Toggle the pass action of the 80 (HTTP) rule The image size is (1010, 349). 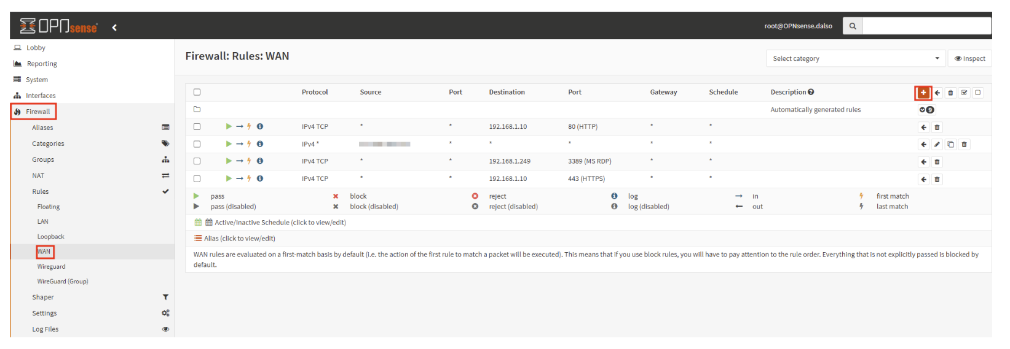pyautogui.click(x=229, y=126)
